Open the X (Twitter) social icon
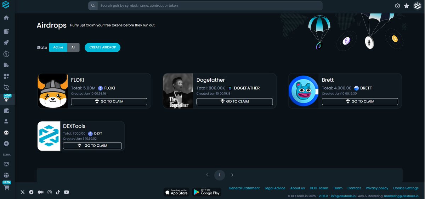Image resolution: width=425 pixels, height=199 pixels. pos(23,192)
